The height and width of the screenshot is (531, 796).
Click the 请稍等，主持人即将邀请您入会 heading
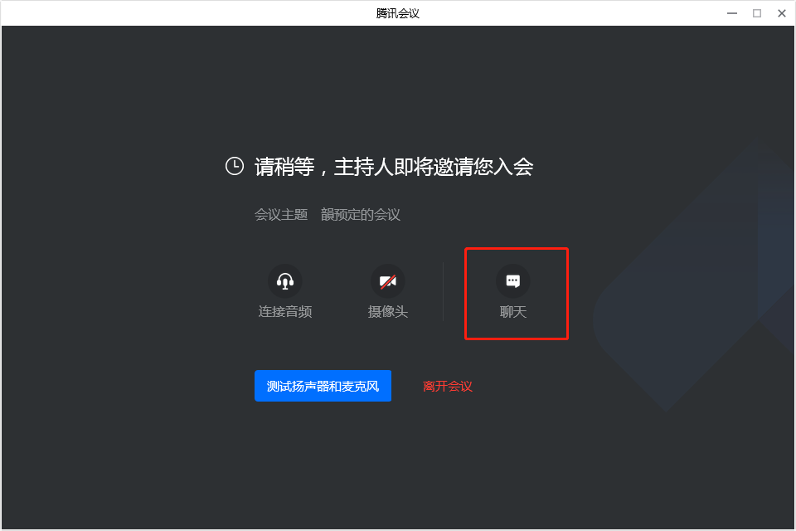393,167
